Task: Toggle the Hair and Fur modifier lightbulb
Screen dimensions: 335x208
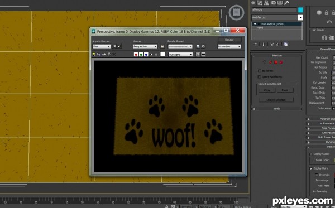Action: coord(255,24)
